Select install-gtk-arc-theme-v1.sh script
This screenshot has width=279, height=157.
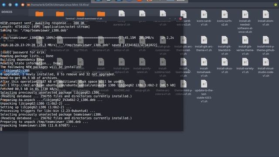tap(204, 44)
